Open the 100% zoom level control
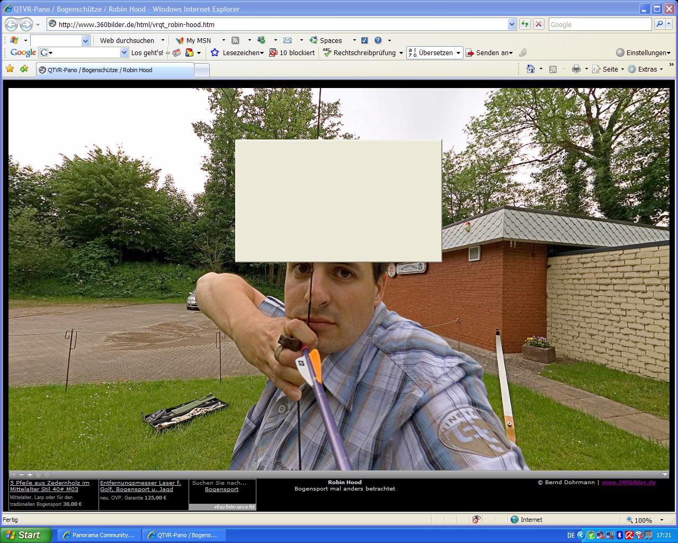678x543 pixels. coord(643,520)
